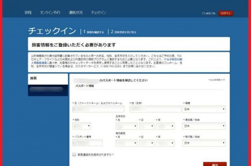Click the red continue button at bottom
251x166 pixels.
click(215, 164)
